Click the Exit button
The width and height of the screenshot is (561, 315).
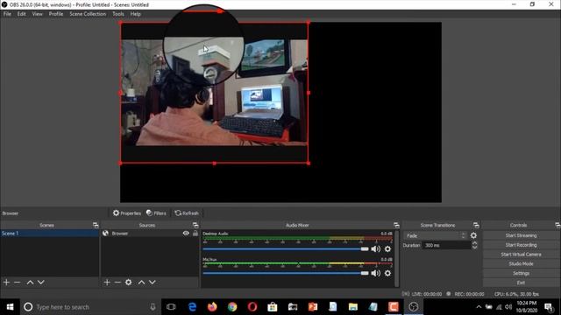pyautogui.click(x=521, y=283)
